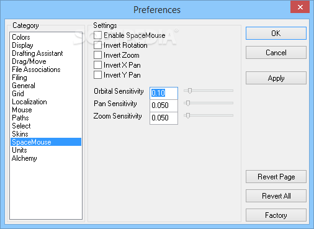Focus the Pan Sensitivity value field
Image resolution: width=314 pixels, height=229 pixels.
click(164, 106)
